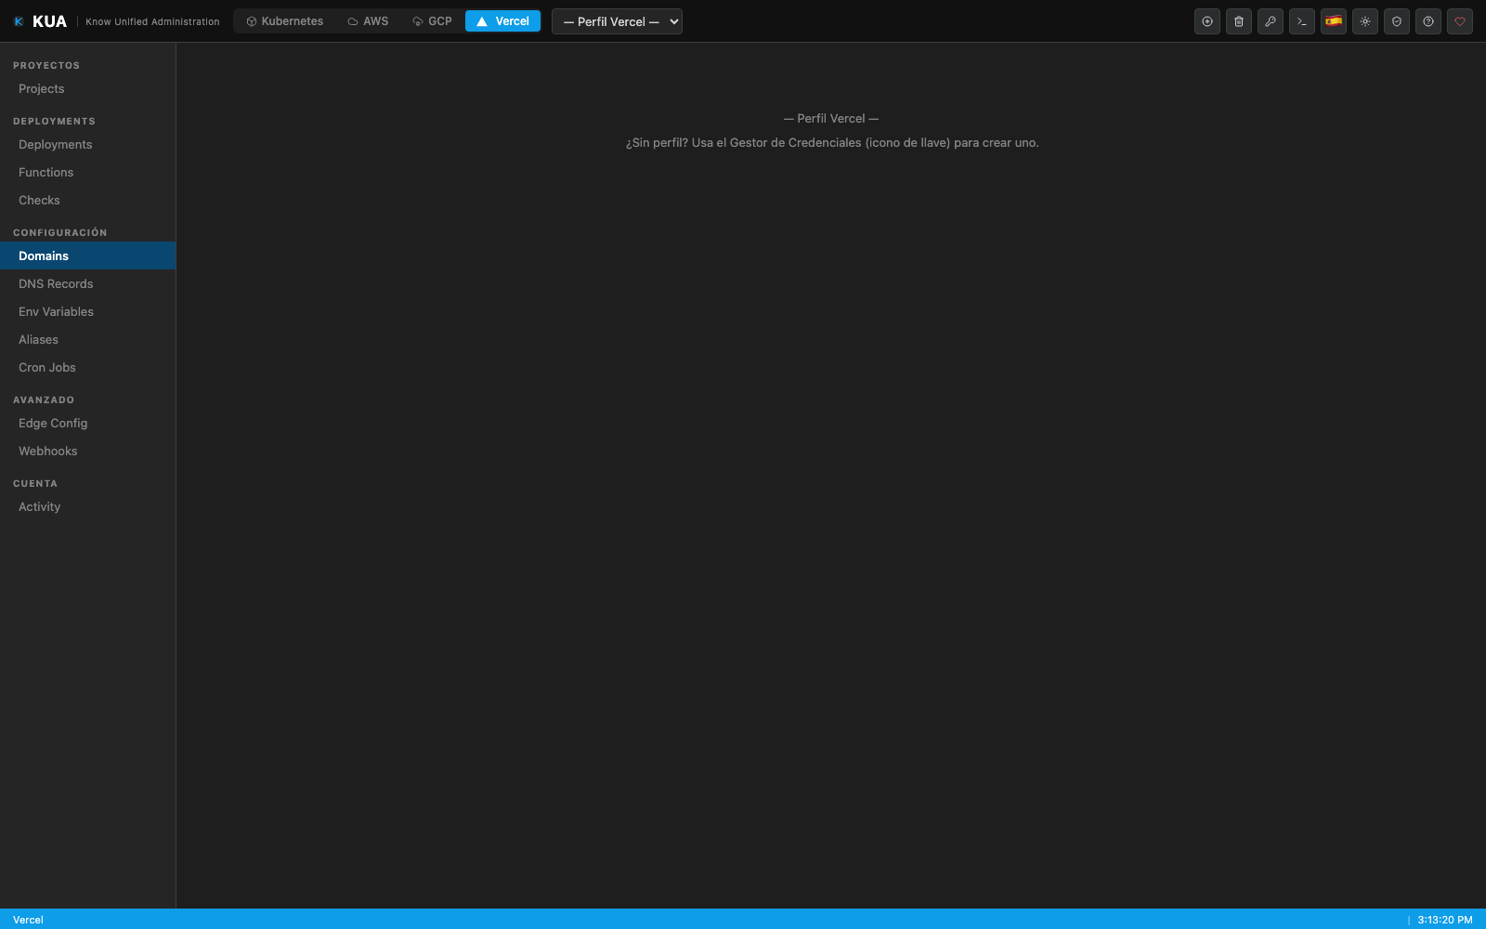
Task: Go to Deployments in the sidebar
Action: (87, 145)
